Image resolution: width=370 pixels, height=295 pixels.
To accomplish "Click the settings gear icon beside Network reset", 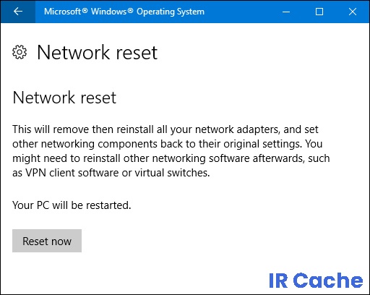I will (x=20, y=52).
